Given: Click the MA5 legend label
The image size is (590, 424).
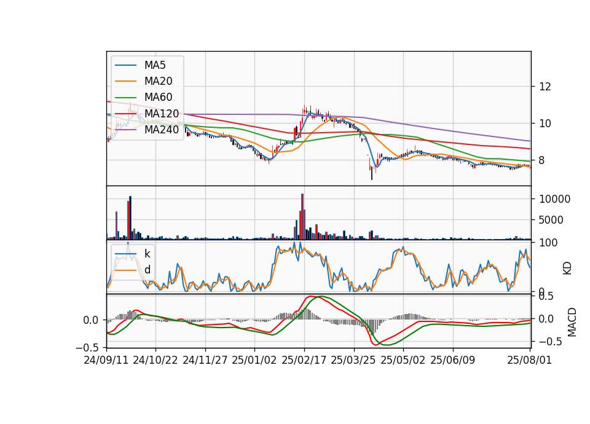Looking at the screenshot, I should pos(155,65).
